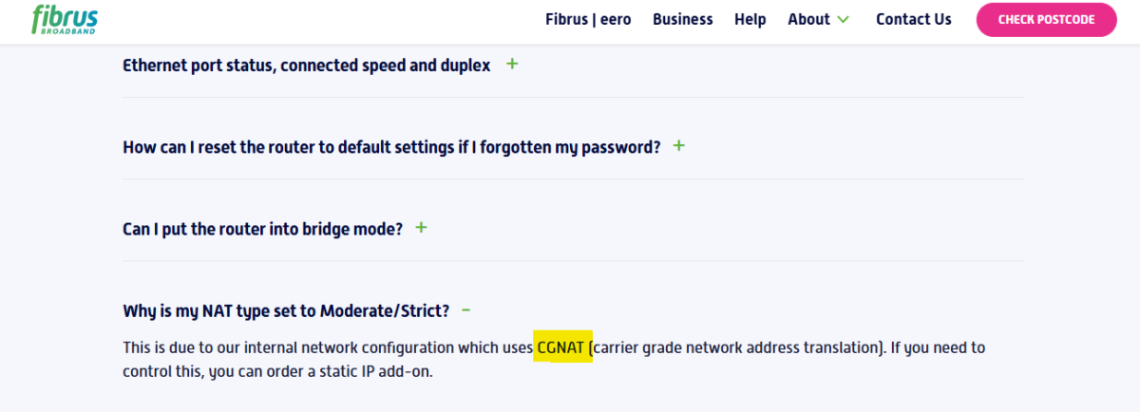Click "This is due to our internal" text
The height and width of the screenshot is (412, 1140).
tap(216, 347)
